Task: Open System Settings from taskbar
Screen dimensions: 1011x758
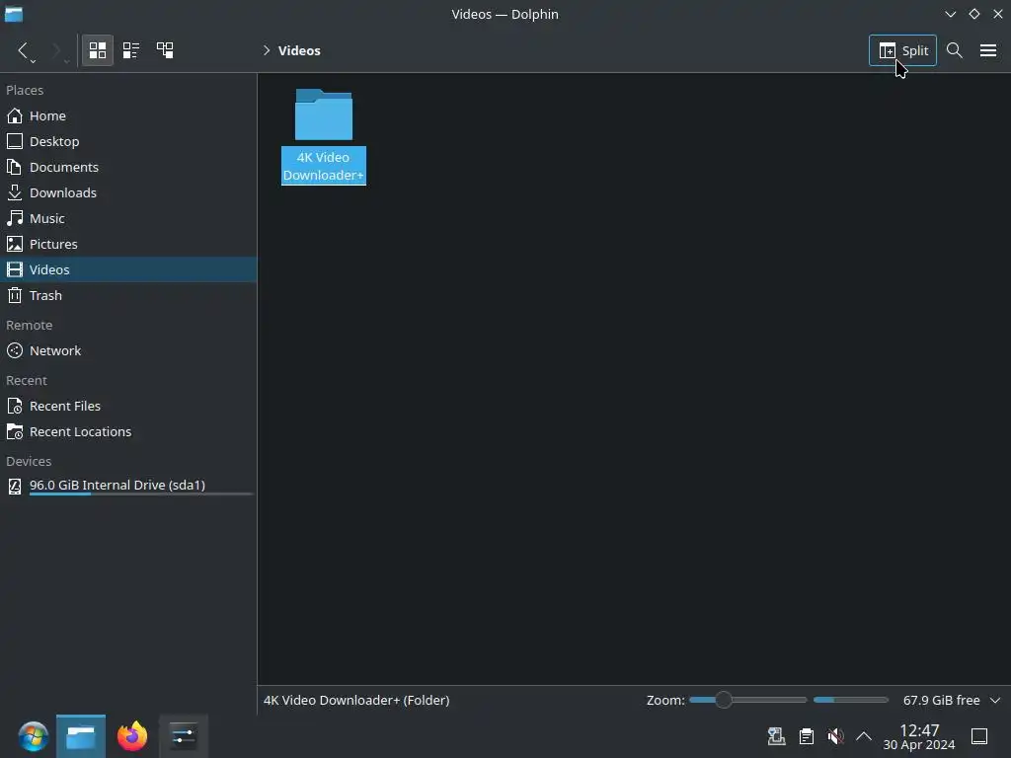Action: point(184,736)
